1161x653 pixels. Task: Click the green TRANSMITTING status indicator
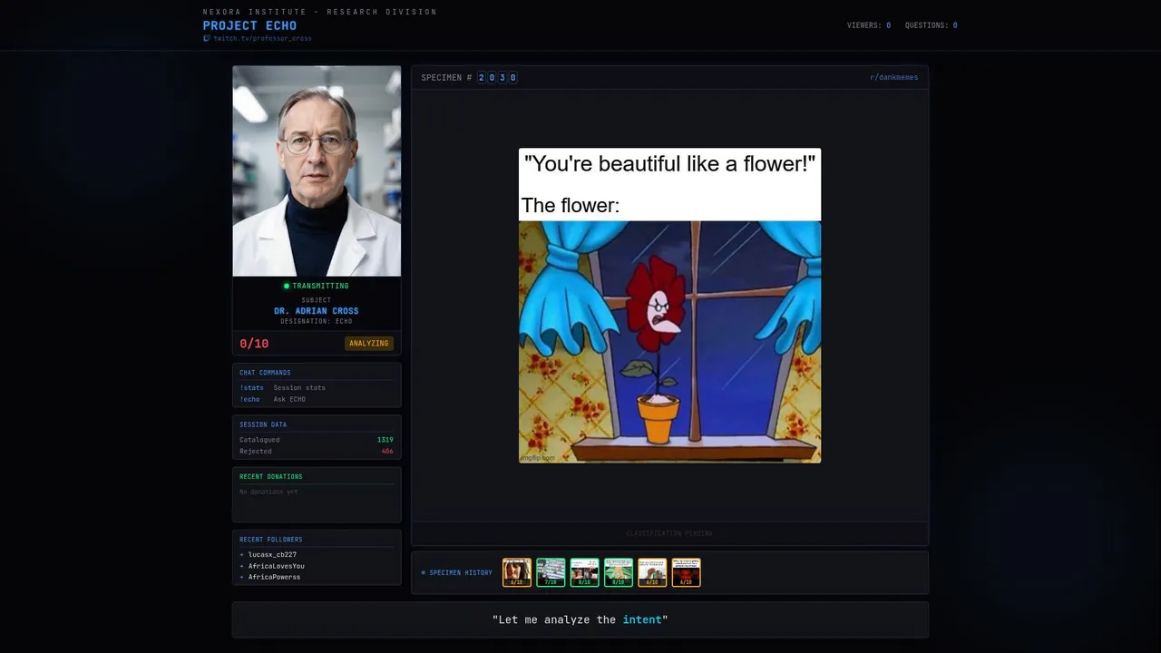(x=317, y=286)
